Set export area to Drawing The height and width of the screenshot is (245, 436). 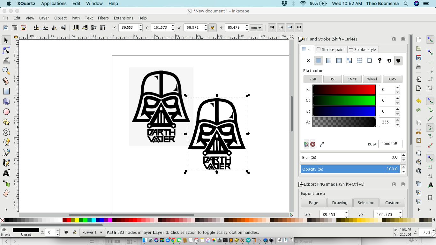point(340,203)
